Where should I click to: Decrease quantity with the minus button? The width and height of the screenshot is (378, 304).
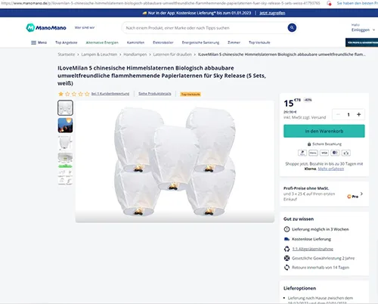[x=338, y=114]
